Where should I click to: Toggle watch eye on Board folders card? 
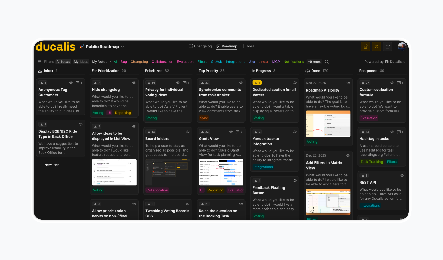point(188,132)
